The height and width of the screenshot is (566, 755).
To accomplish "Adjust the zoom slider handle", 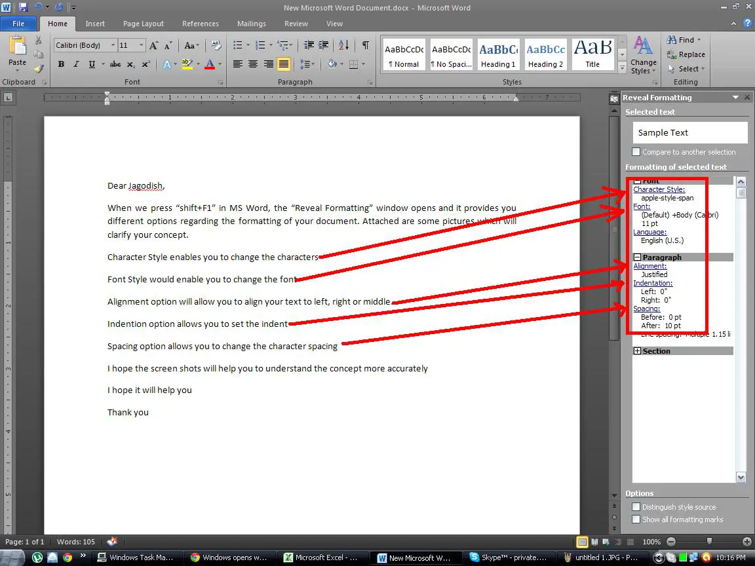I will (x=709, y=542).
